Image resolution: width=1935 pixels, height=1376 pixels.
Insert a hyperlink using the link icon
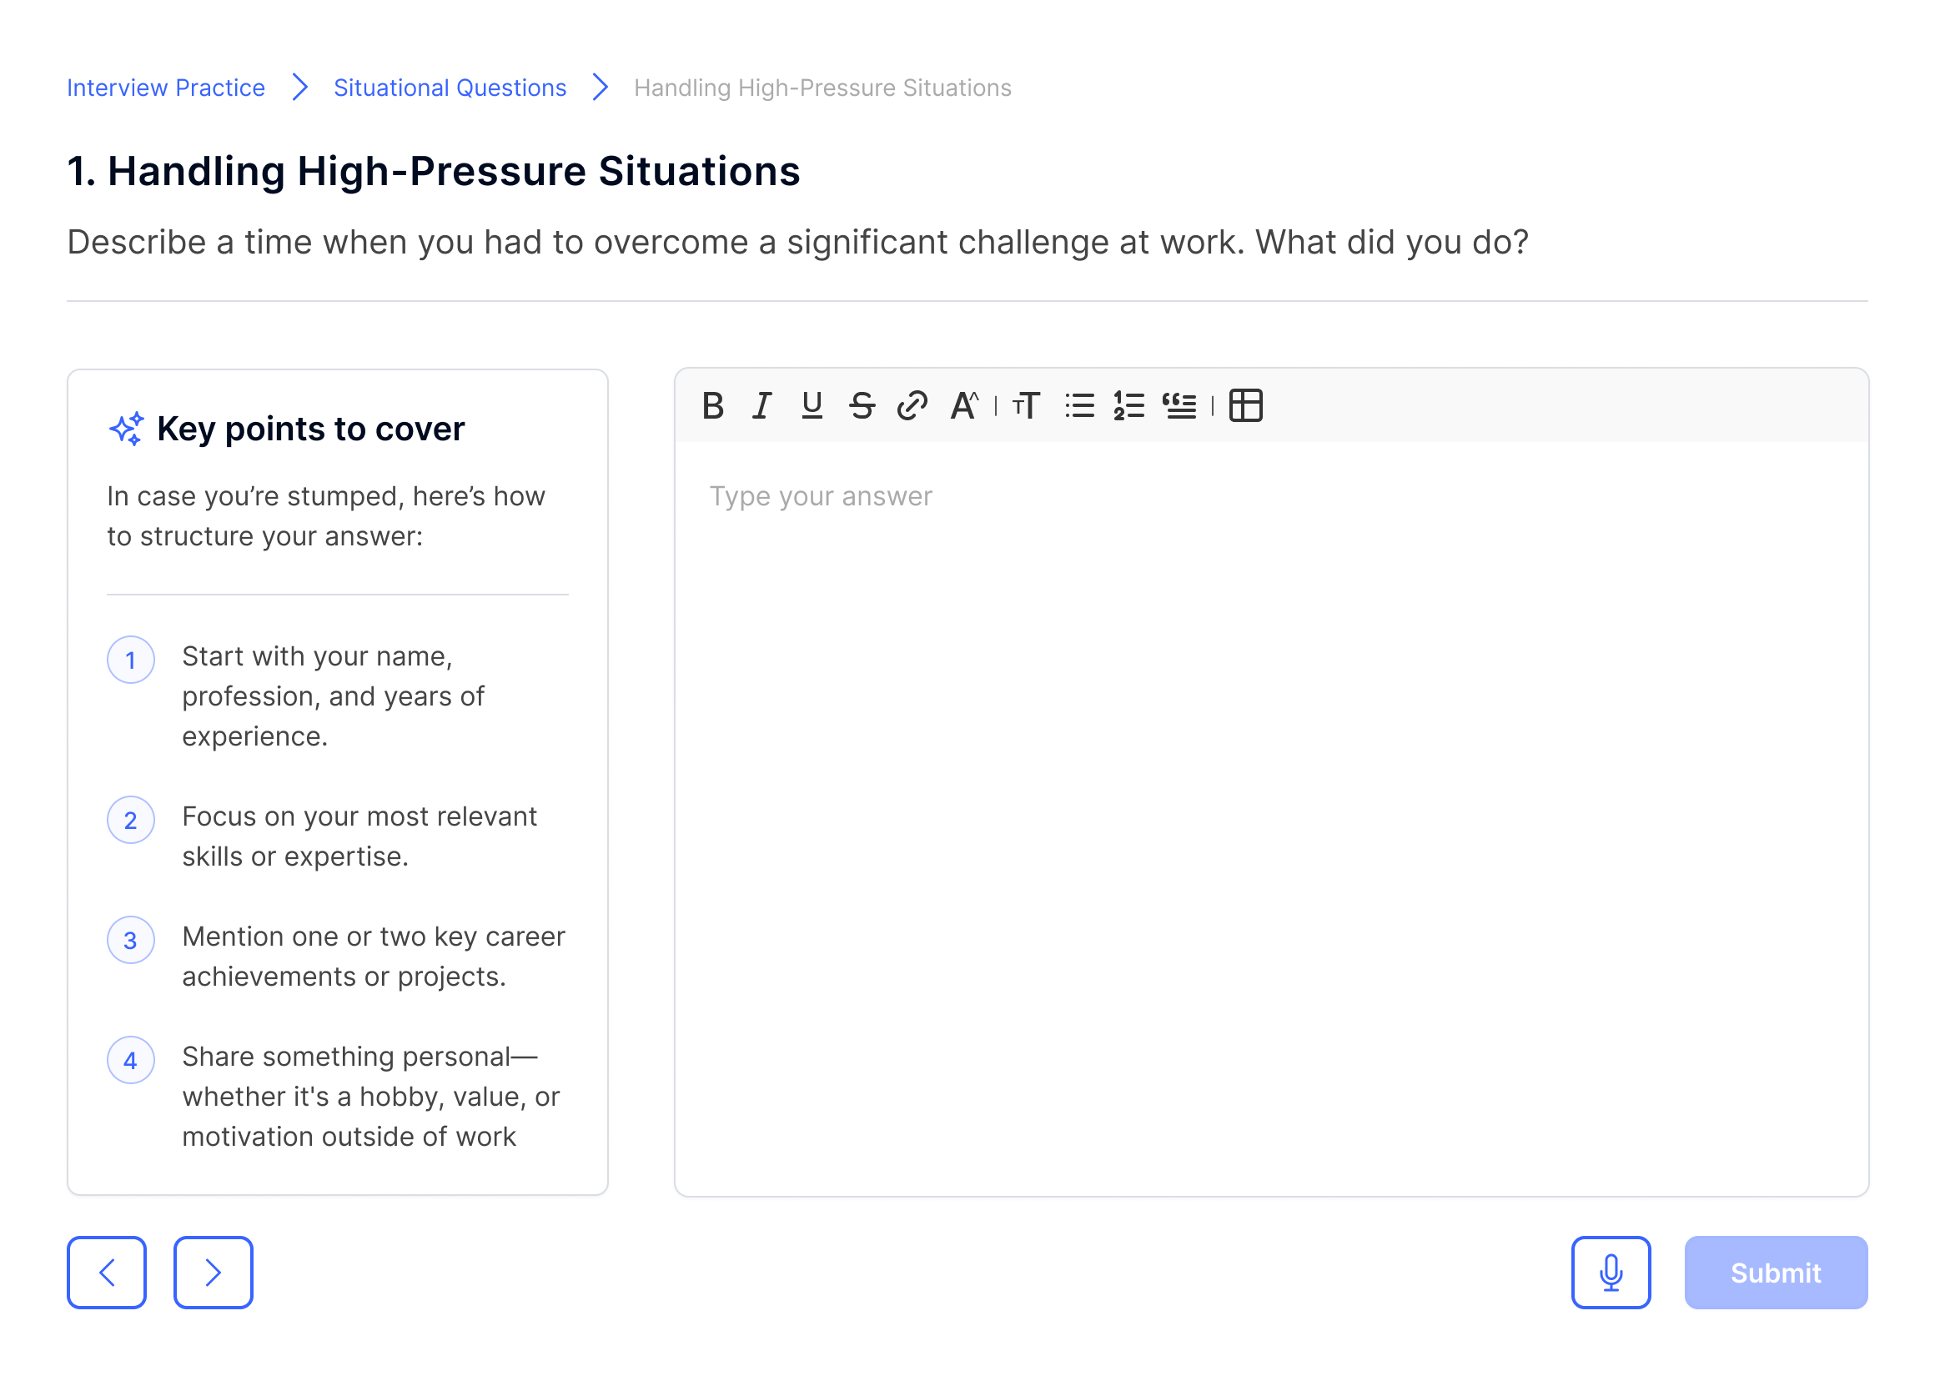click(912, 406)
